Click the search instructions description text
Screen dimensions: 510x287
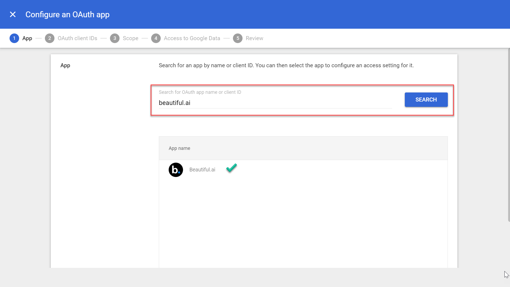(x=286, y=65)
